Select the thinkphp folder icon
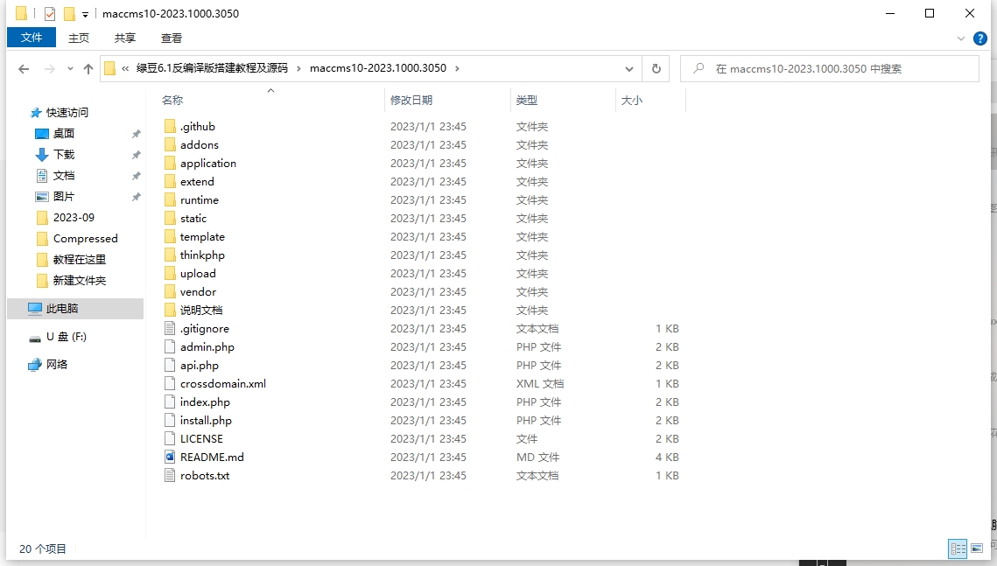The width and height of the screenshot is (997, 566). coord(170,255)
